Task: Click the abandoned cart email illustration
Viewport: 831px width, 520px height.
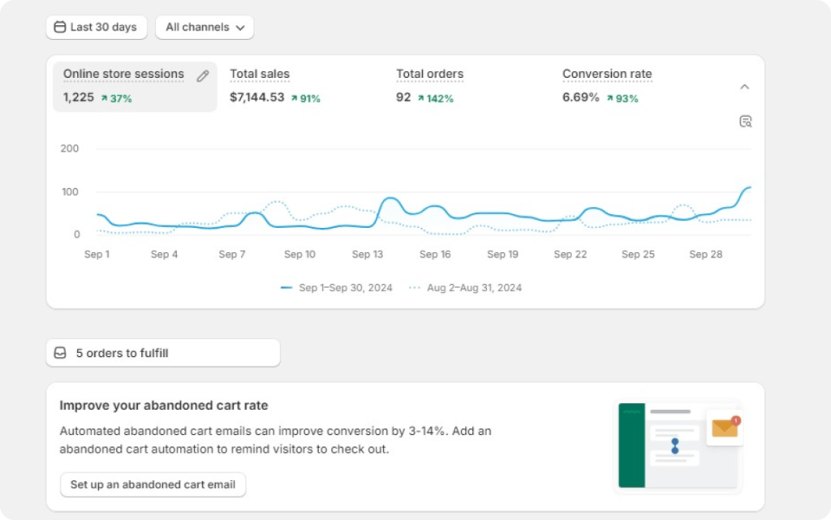Action: pos(678,445)
